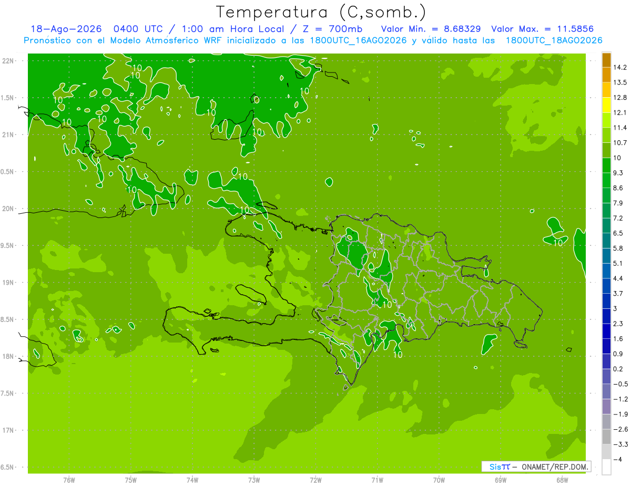Screen dimensions: 631x487
Task: Click the '-0.5' colorbar value
Action: point(620,384)
